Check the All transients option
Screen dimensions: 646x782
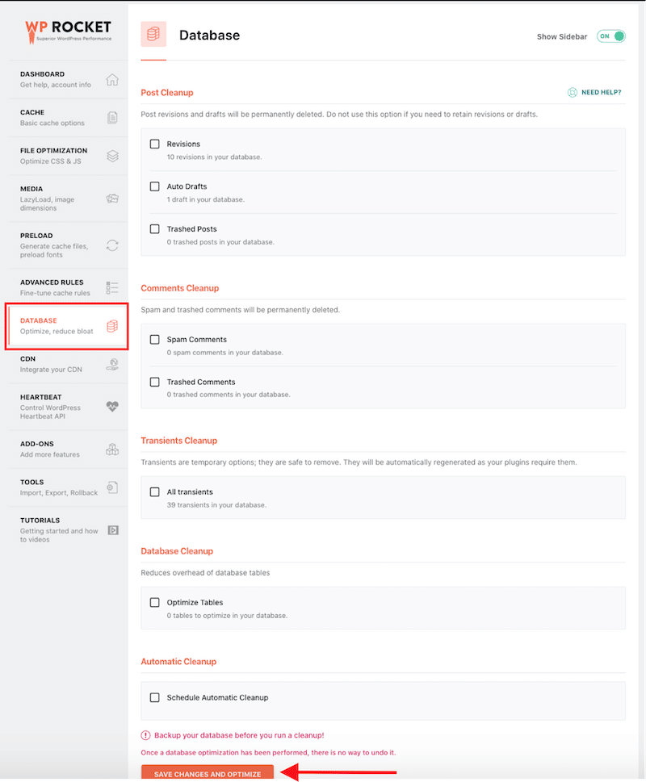click(154, 491)
